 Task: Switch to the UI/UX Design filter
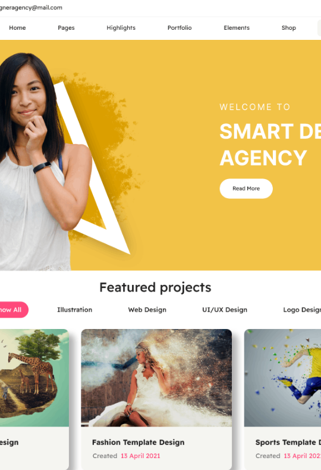[225, 309]
